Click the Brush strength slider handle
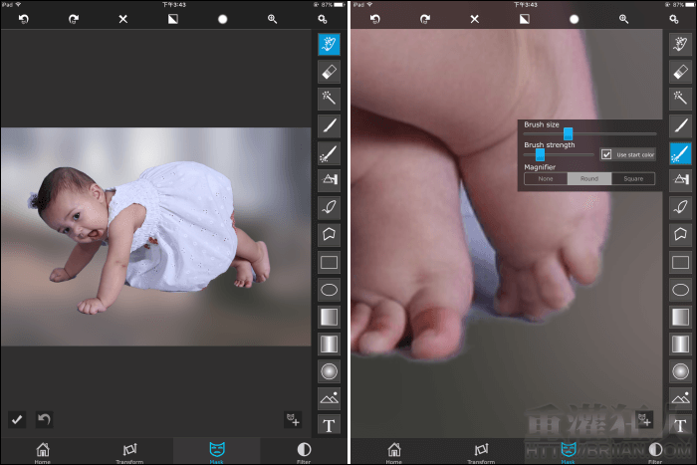This screenshot has height=465, width=697. click(x=540, y=154)
